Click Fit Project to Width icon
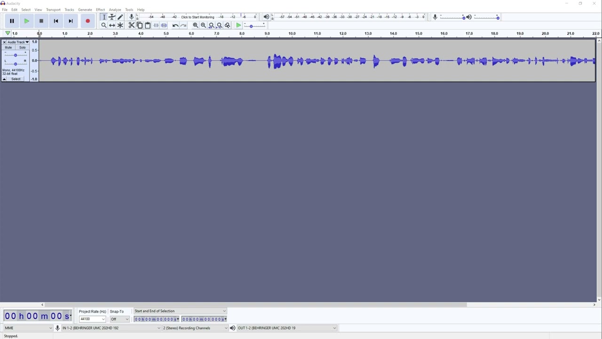602x339 pixels. (x=219, y=25)
